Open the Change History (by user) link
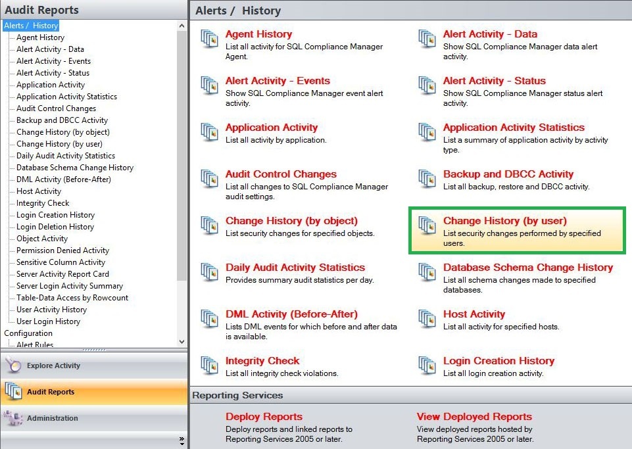Image resolution: width=632 pixels, height=449 pixels. click(504, 221)
